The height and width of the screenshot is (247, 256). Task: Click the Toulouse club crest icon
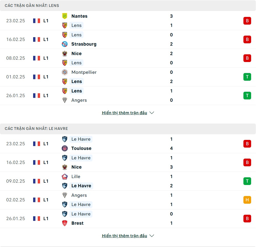65,148
